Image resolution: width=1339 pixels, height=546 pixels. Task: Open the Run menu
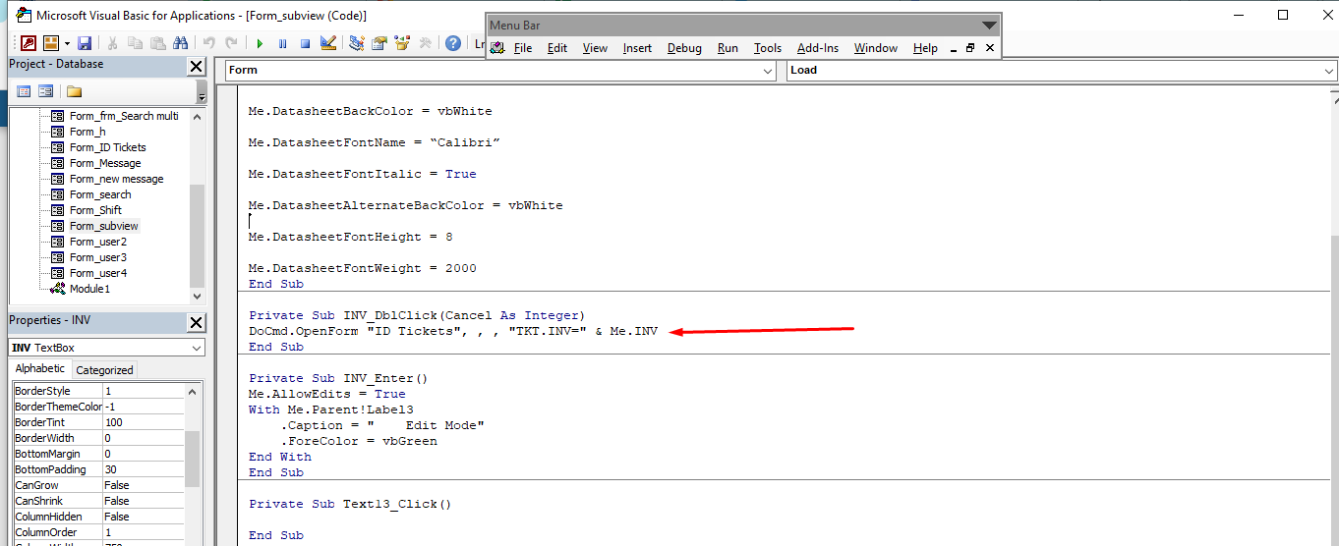(x=728, y=48)
